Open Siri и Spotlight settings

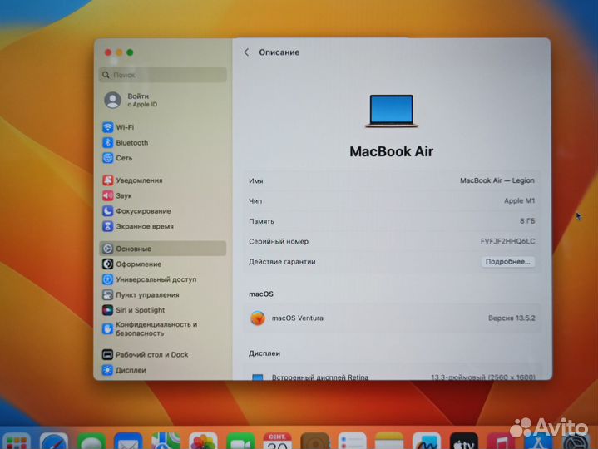(134, 310)
